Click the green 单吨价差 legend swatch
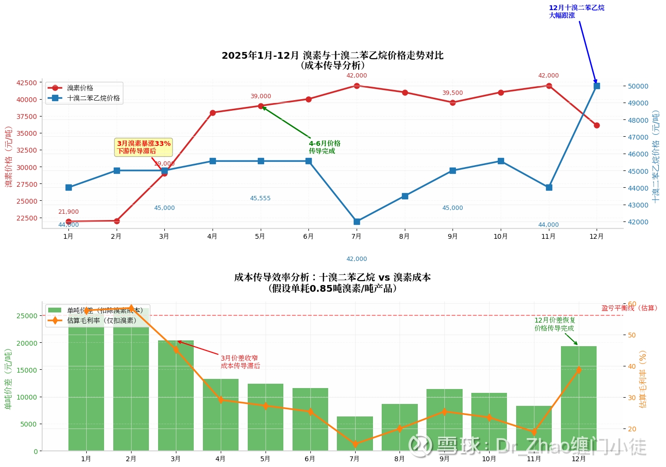 [55, 311]
